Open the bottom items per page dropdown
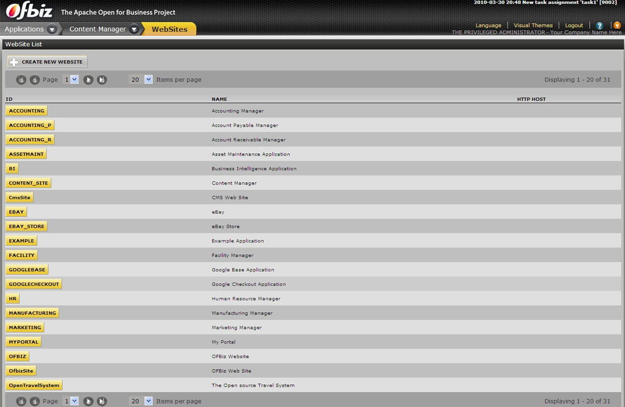Screen dimensions: 625x407 coord(148,401)
